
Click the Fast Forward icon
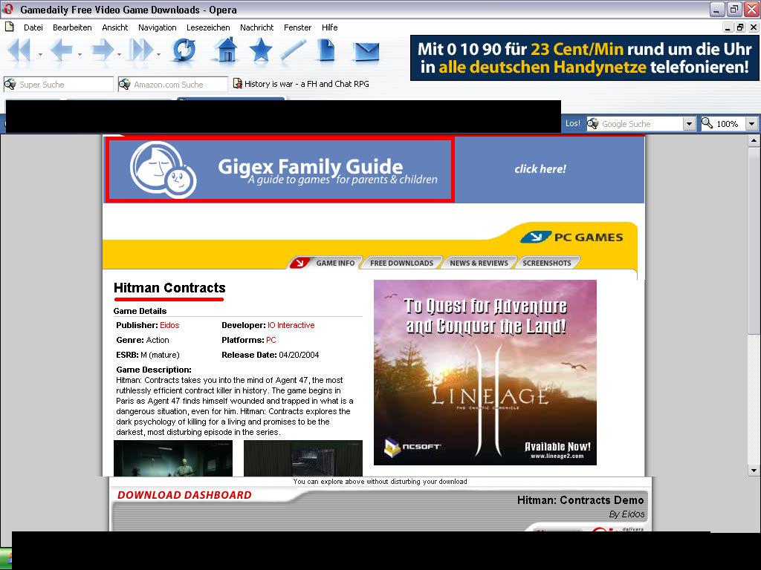pyautogui.click(x=141, y=50)
